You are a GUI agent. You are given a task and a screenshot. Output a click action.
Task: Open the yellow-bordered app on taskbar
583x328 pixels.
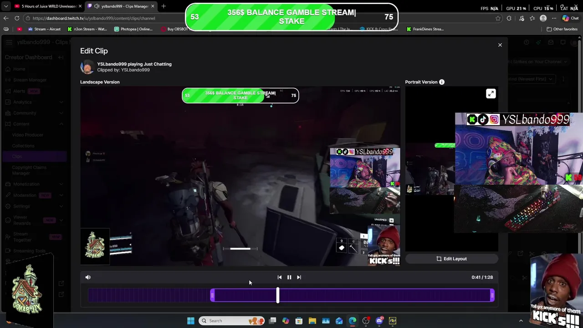click(393, 321)
